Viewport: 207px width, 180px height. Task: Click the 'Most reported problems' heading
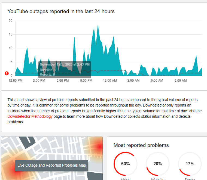coord(141,145)
